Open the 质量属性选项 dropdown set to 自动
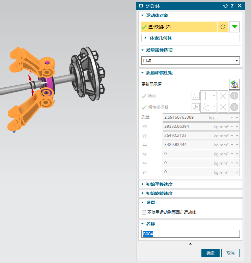This screenshot has width=251, height=263. click(x=190, y=61)
